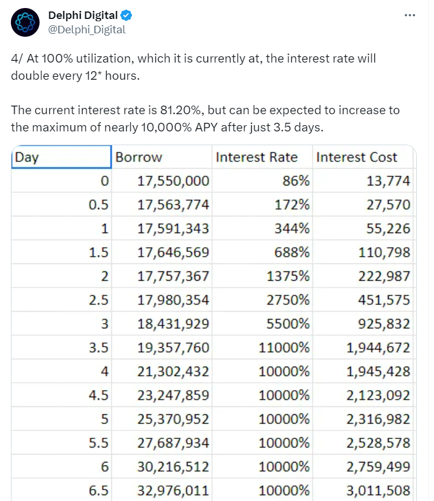Click the @Delphi_Digital handle
The width and height of the screenshot is (434, 501).
(x=87, y=29)
